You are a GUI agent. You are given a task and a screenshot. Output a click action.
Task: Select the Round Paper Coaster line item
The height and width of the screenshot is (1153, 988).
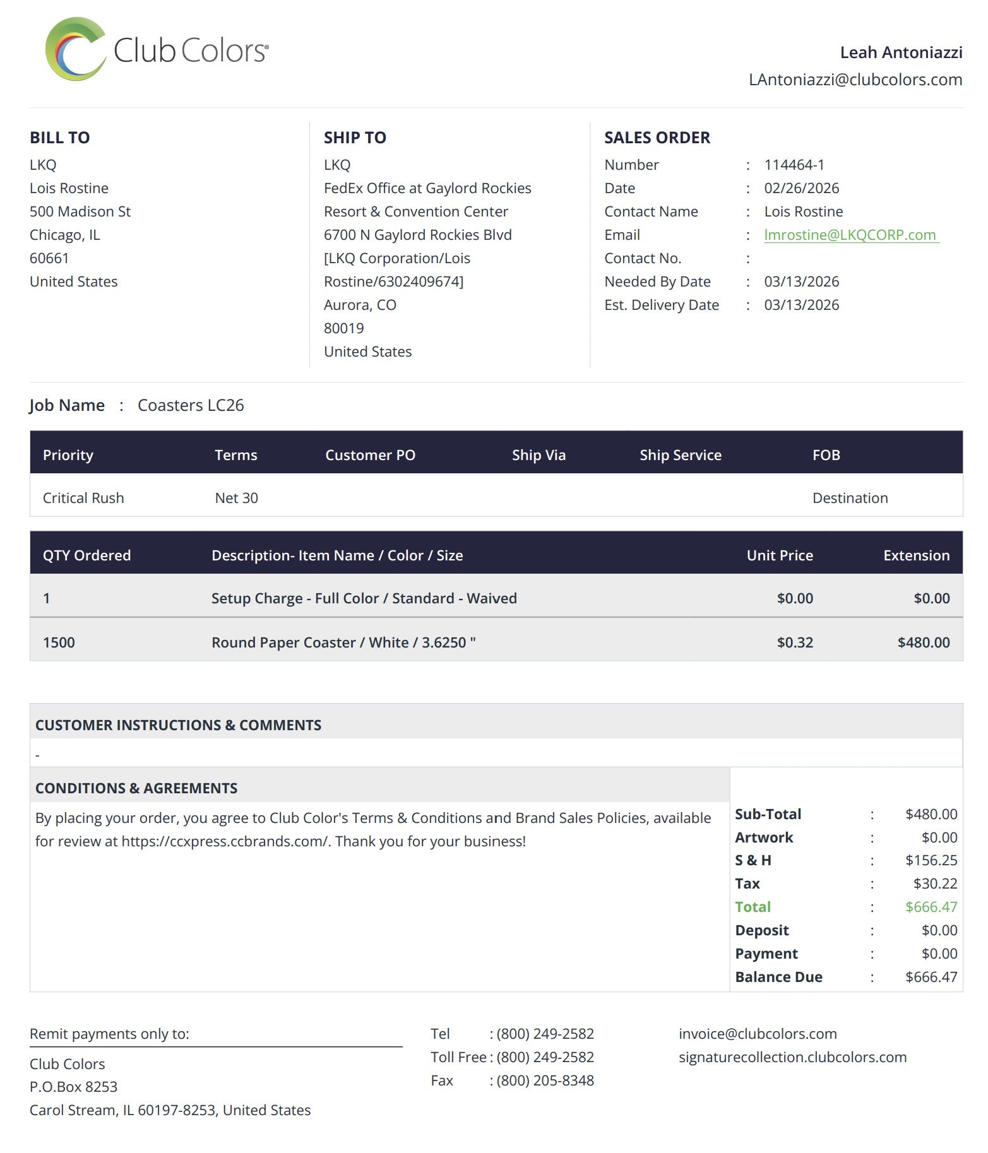343,642
